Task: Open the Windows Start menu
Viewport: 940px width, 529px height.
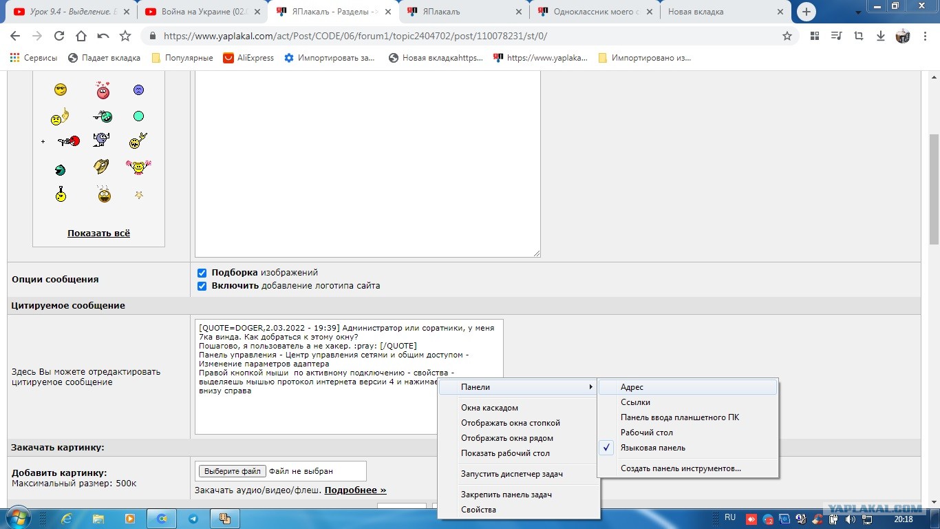Action: click(17, 518)
